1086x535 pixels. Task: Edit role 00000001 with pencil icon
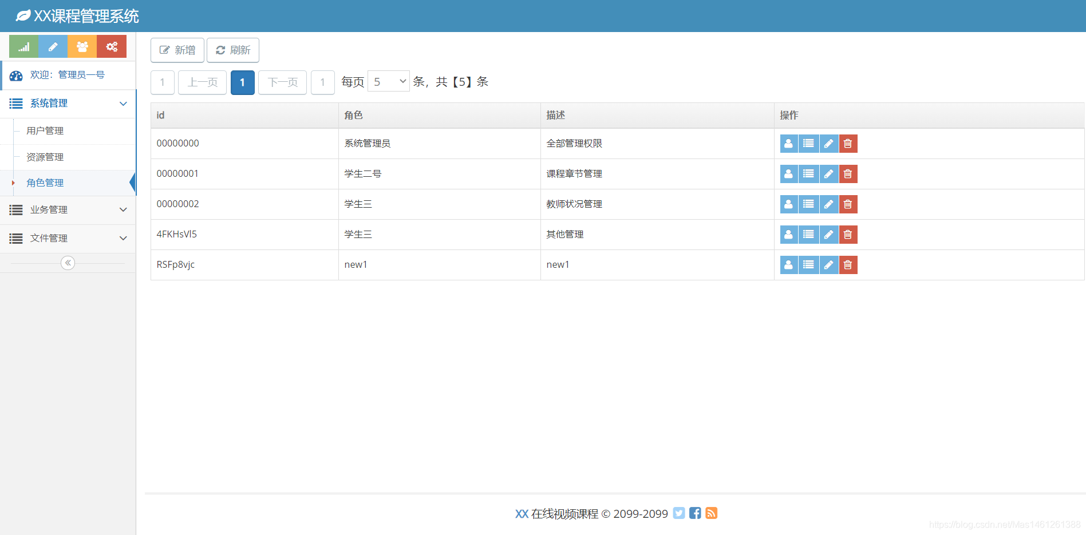pos(828,174)
